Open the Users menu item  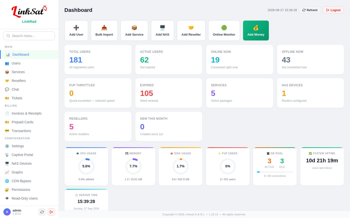(29, 63)
